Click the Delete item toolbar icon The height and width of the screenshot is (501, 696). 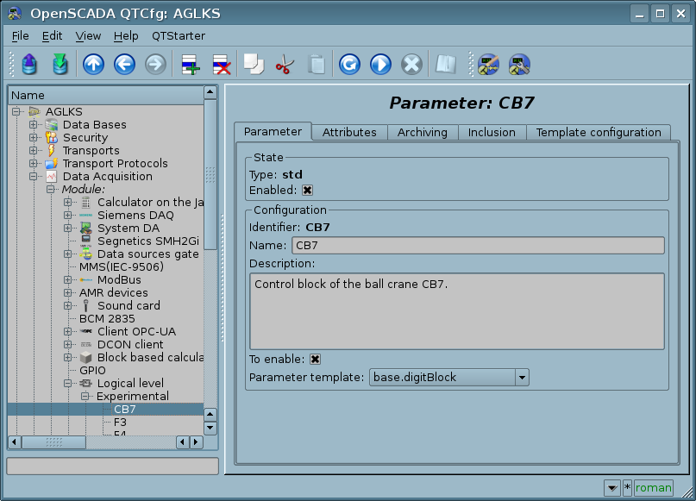click(x=221, y=65)
